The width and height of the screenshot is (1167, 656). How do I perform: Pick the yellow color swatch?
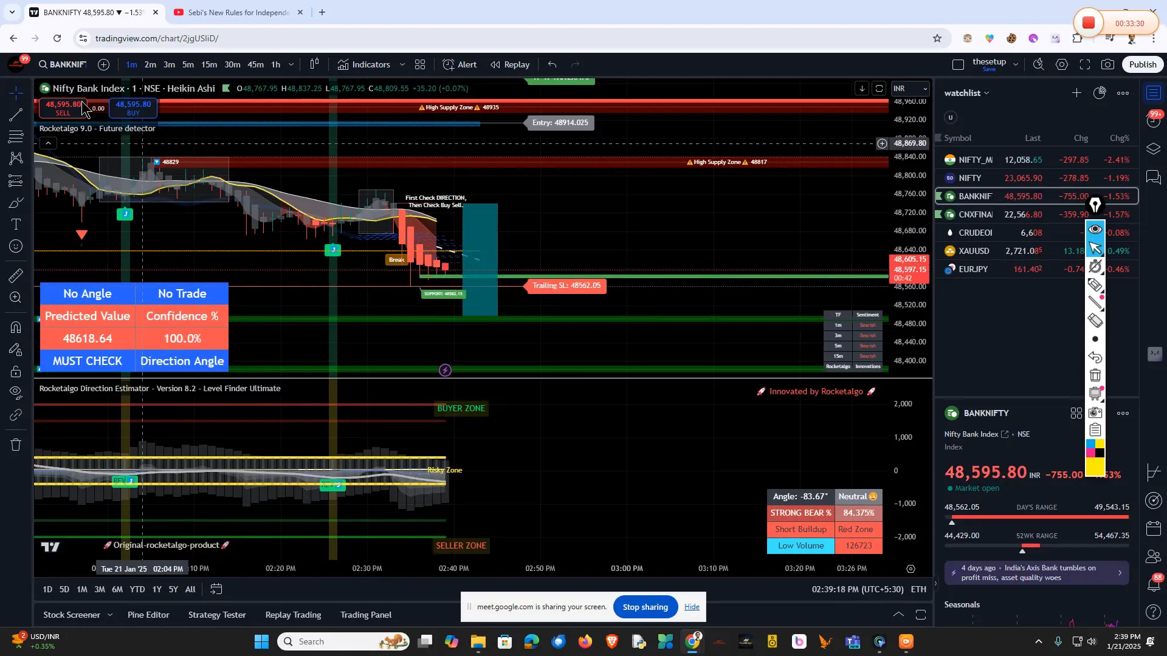[1095, 466]
